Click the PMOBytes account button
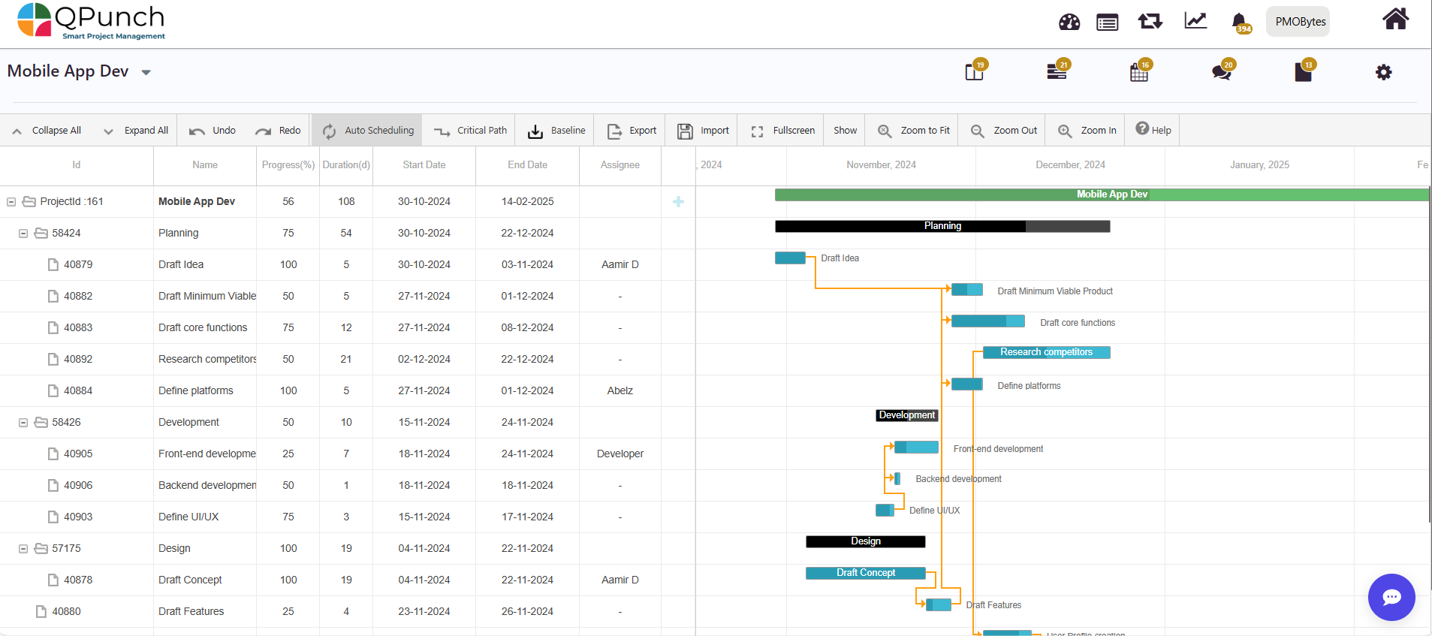This screenshot has width=1432, height=636. coord(1300,22)
